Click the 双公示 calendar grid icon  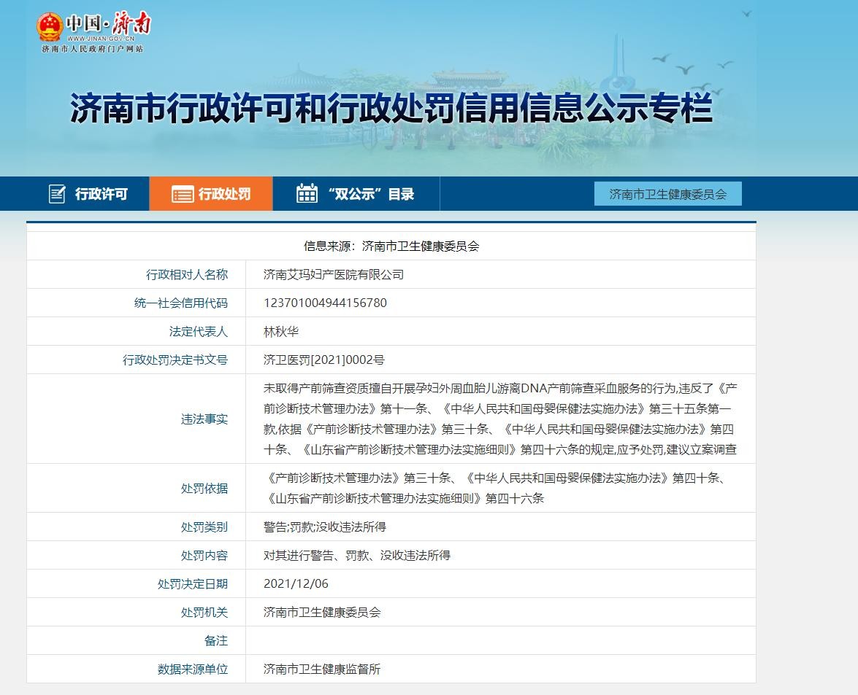(307, 194)
